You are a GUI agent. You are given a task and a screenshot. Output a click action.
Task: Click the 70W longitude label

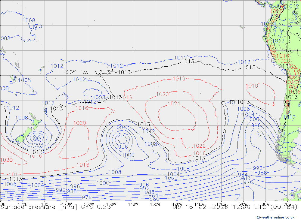(287, 204)
